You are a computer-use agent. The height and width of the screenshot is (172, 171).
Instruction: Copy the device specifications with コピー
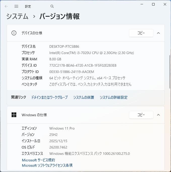(x=141, y=33)
